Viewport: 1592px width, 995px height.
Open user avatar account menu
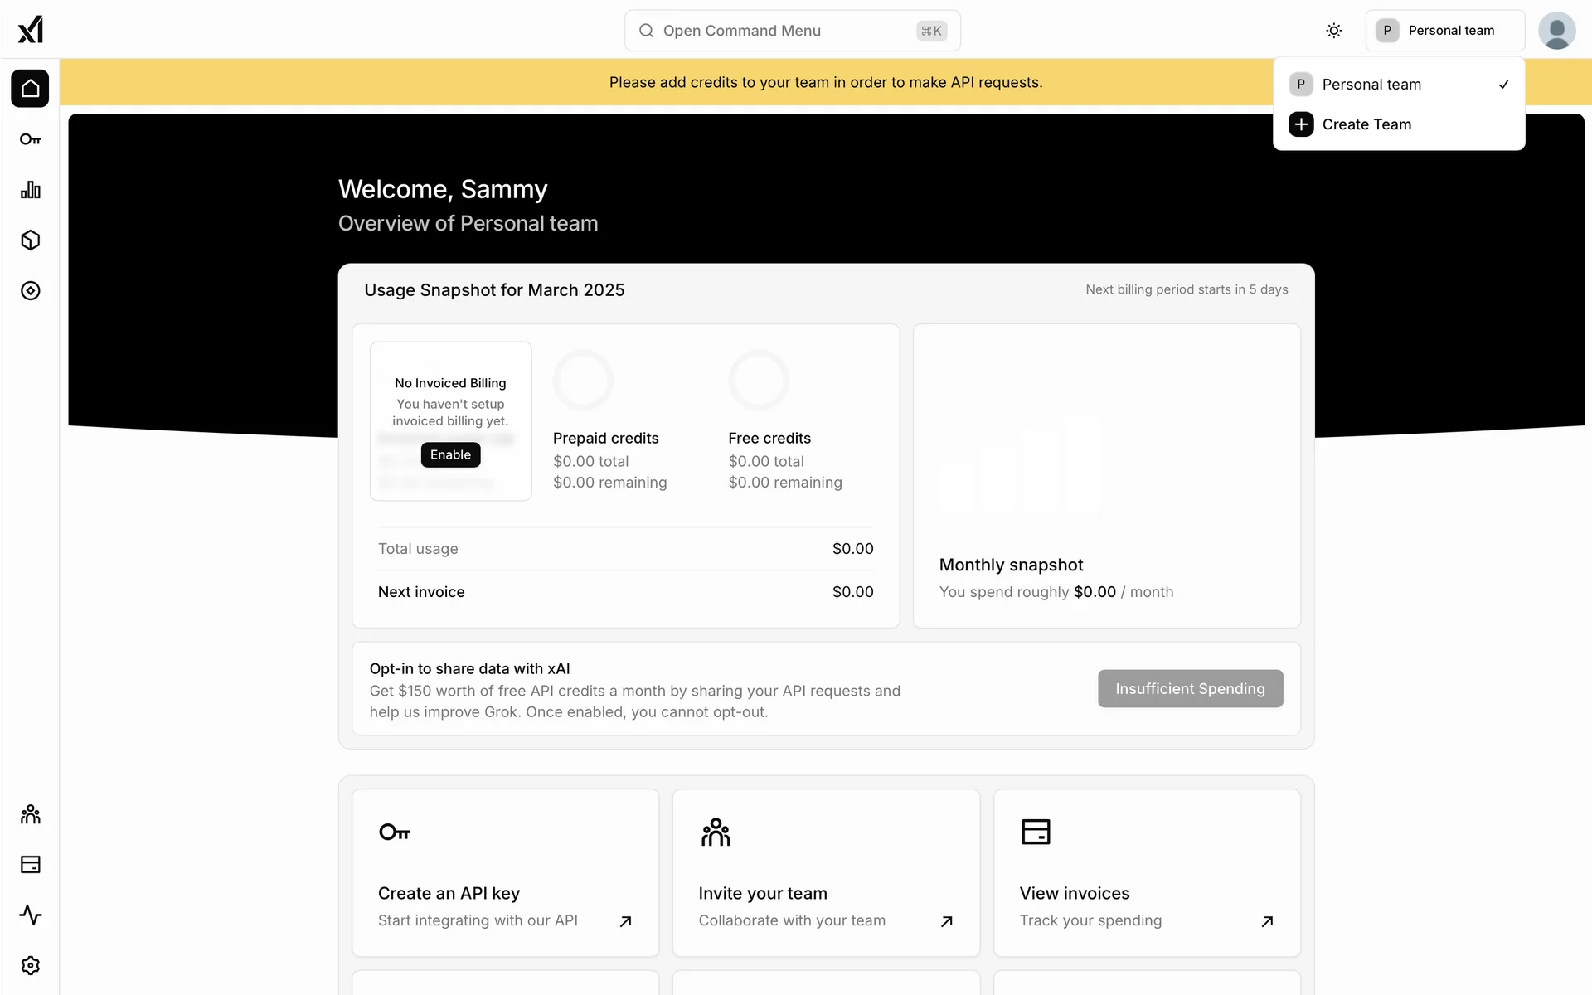tap(1556, 31)
